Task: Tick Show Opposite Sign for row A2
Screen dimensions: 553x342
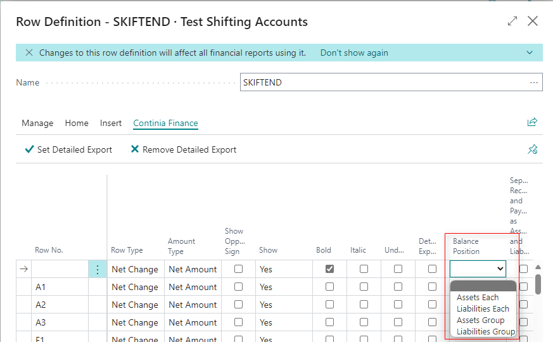Action: coord(238,305)
